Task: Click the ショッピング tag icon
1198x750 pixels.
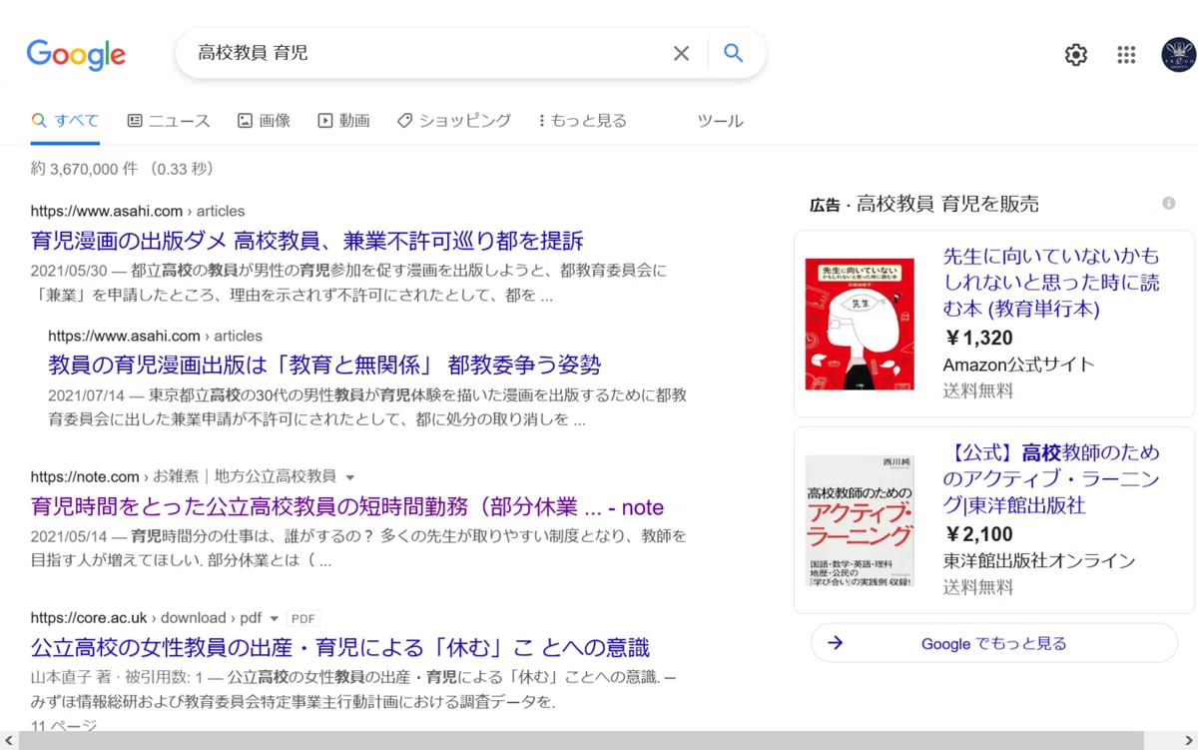Action: tap(404, 121)
